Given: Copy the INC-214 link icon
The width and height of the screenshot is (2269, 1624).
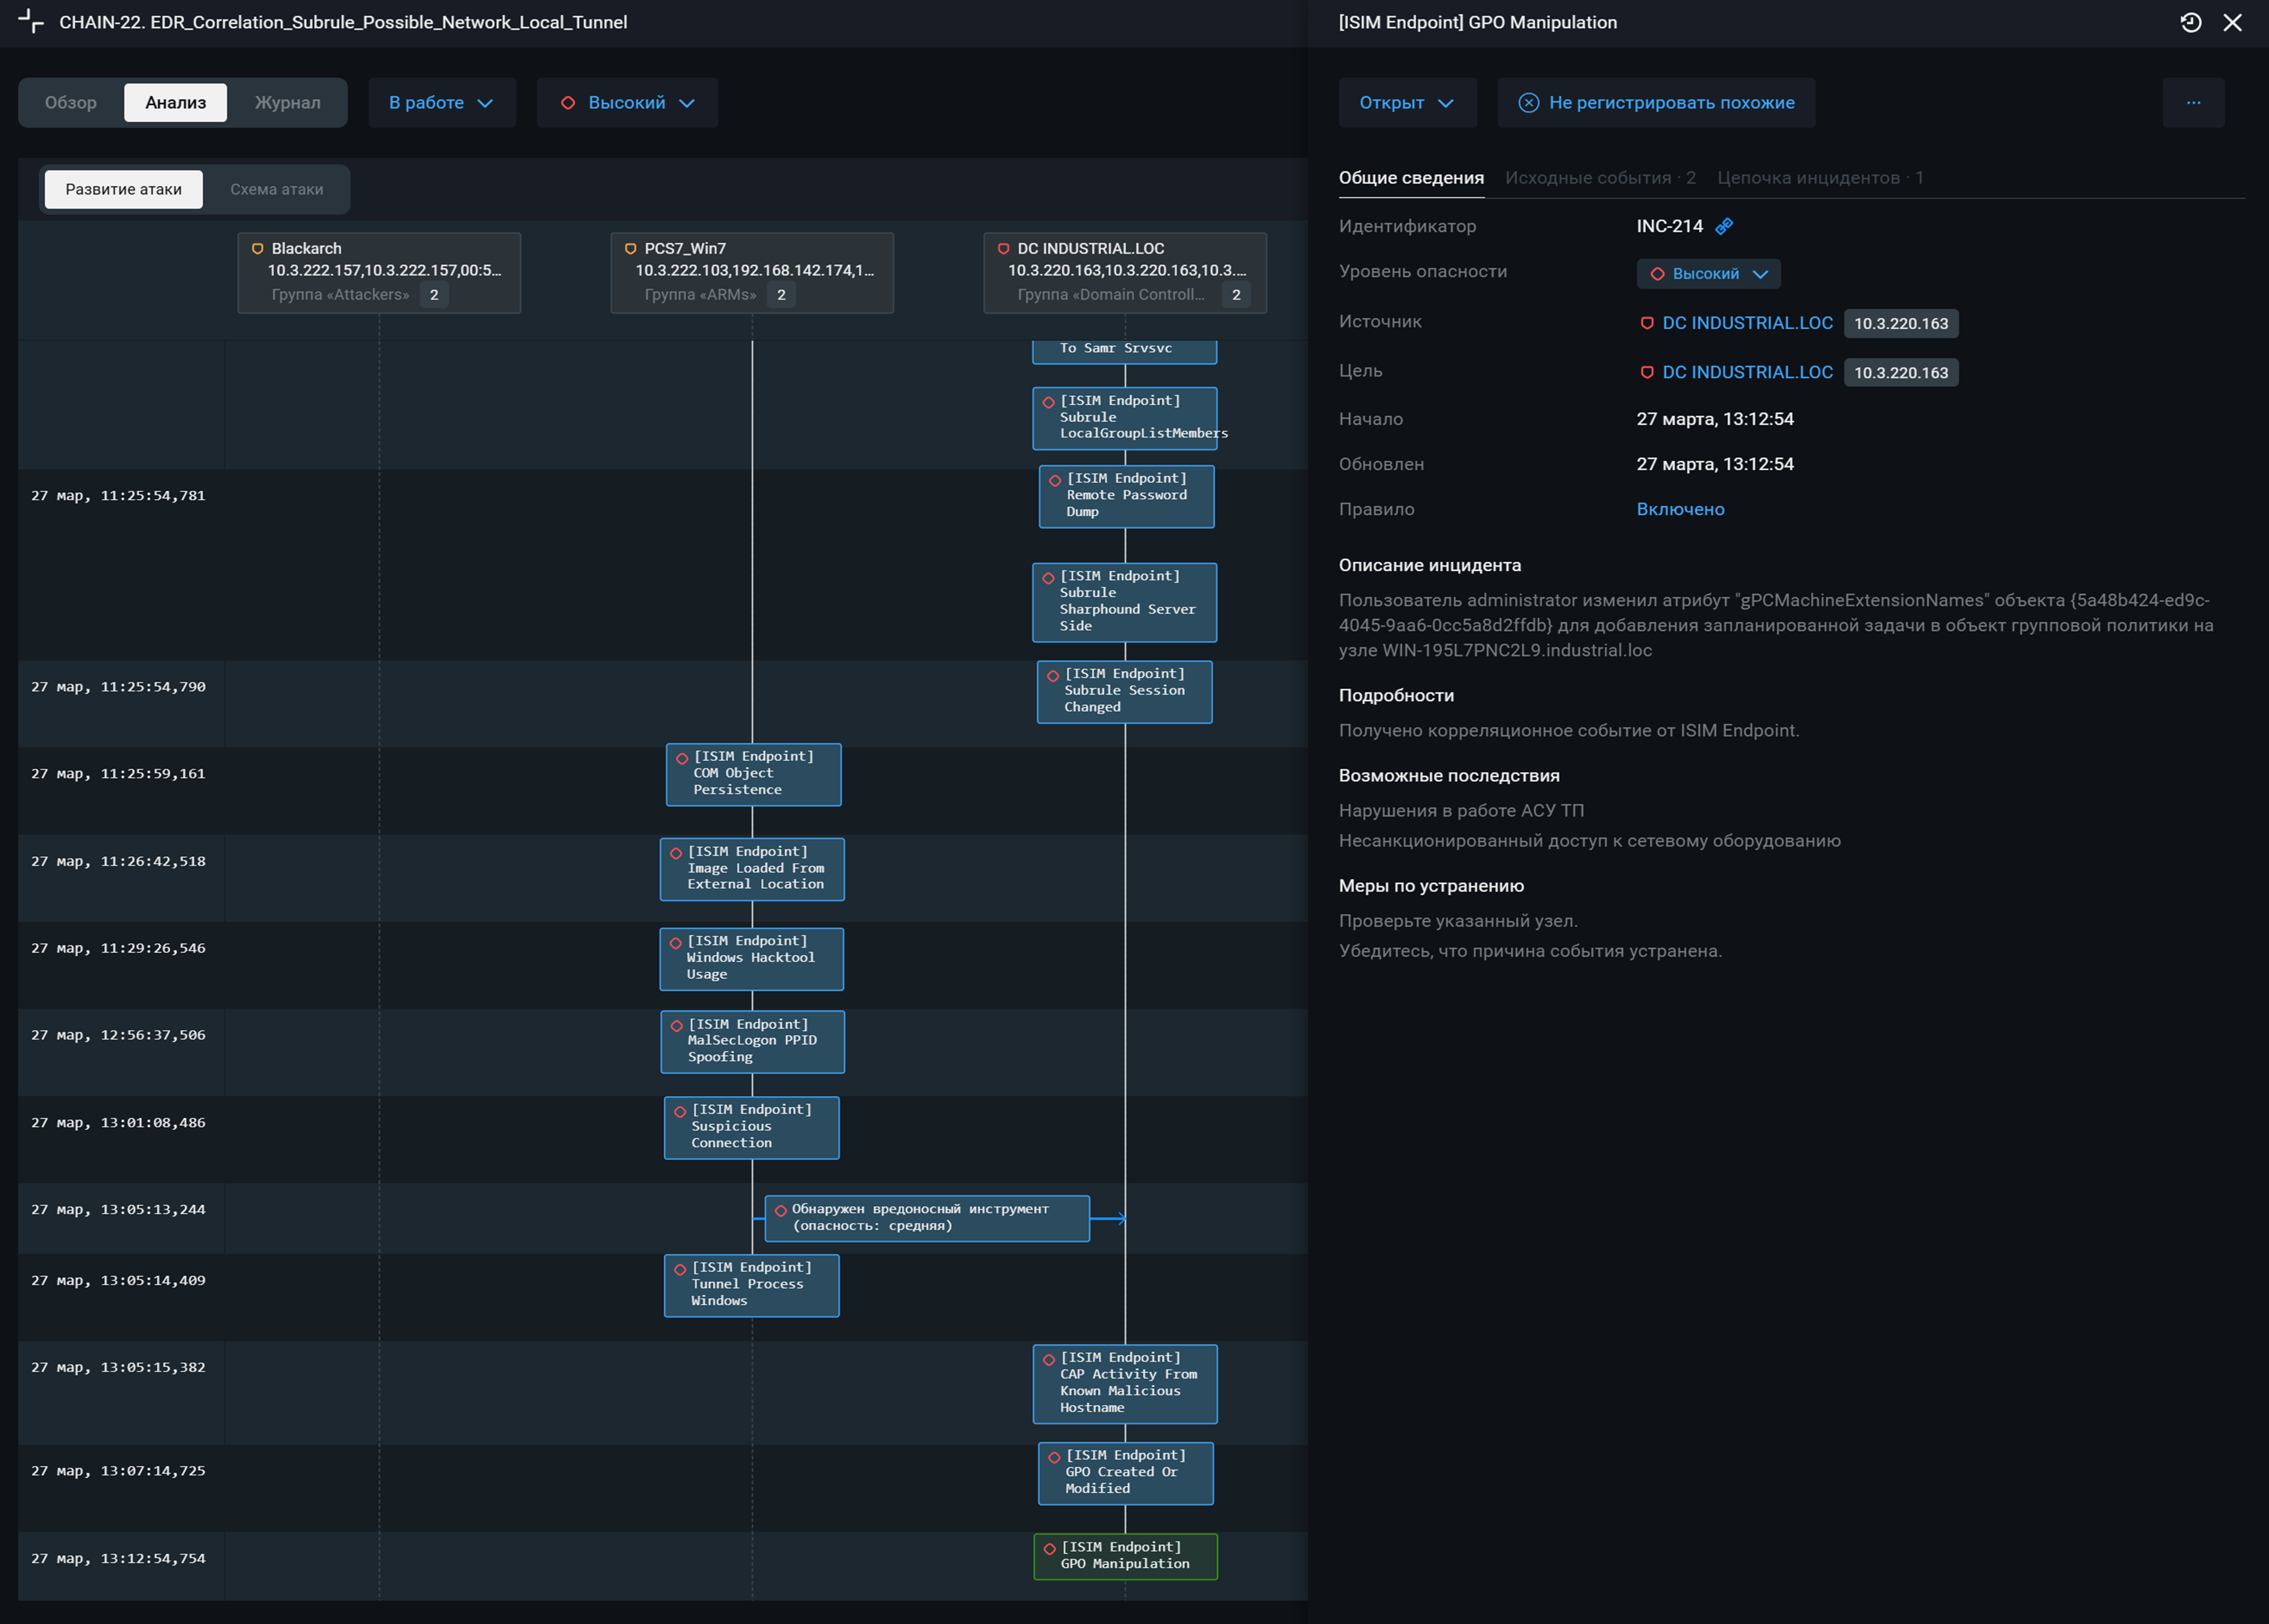Looking at the screenshot, I should click(1724, 226).
